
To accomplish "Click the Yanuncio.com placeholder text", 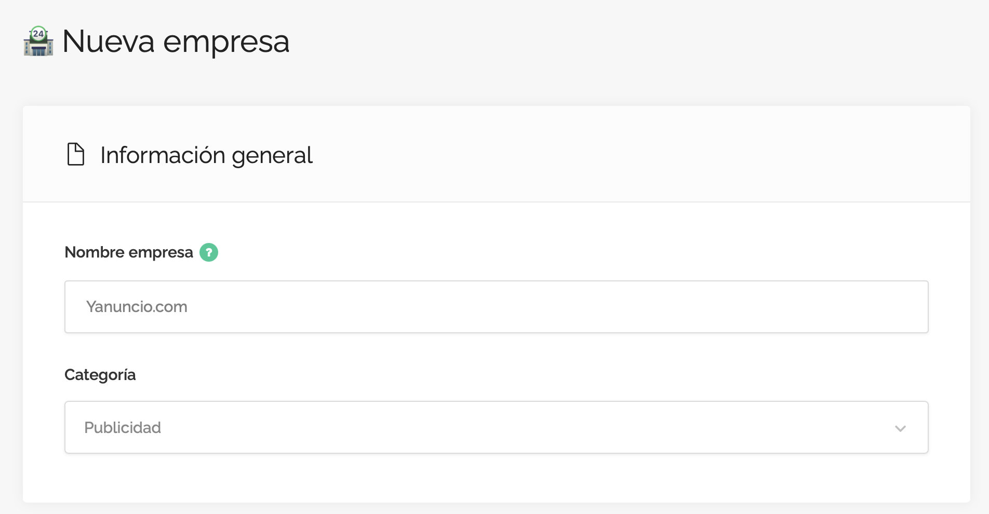I will [x=137, y=307].
